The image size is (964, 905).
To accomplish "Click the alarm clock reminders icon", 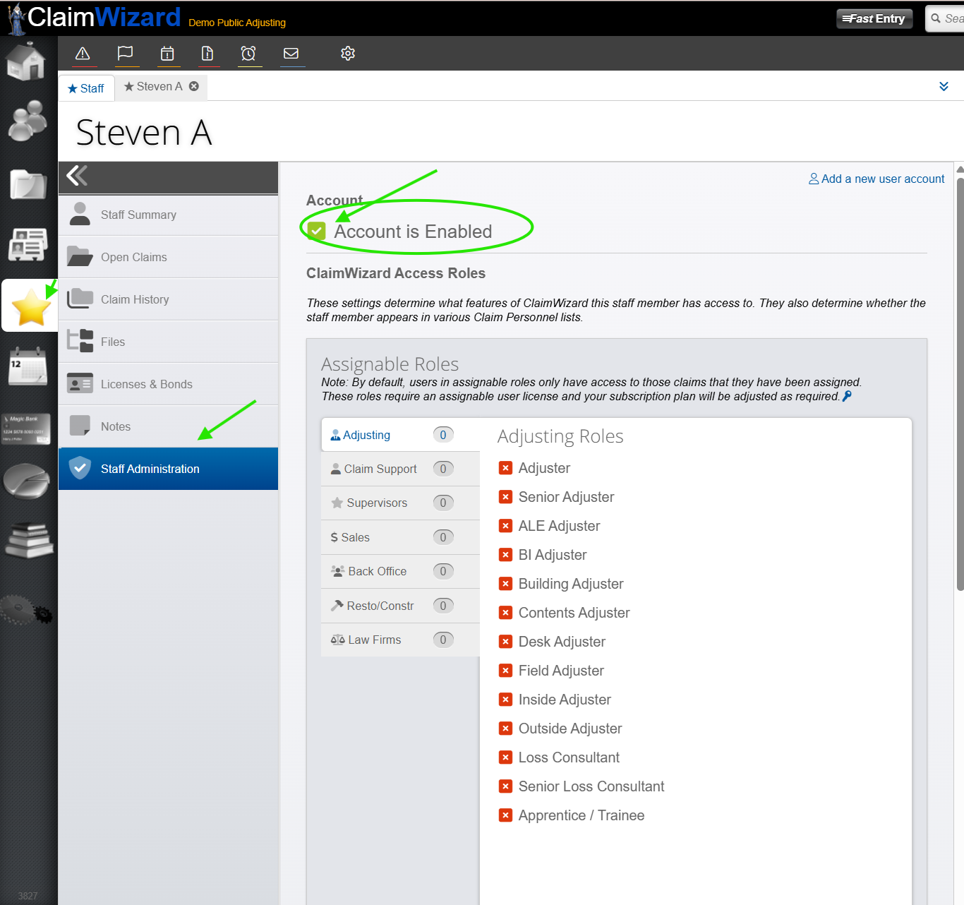I will pos(248,54).
